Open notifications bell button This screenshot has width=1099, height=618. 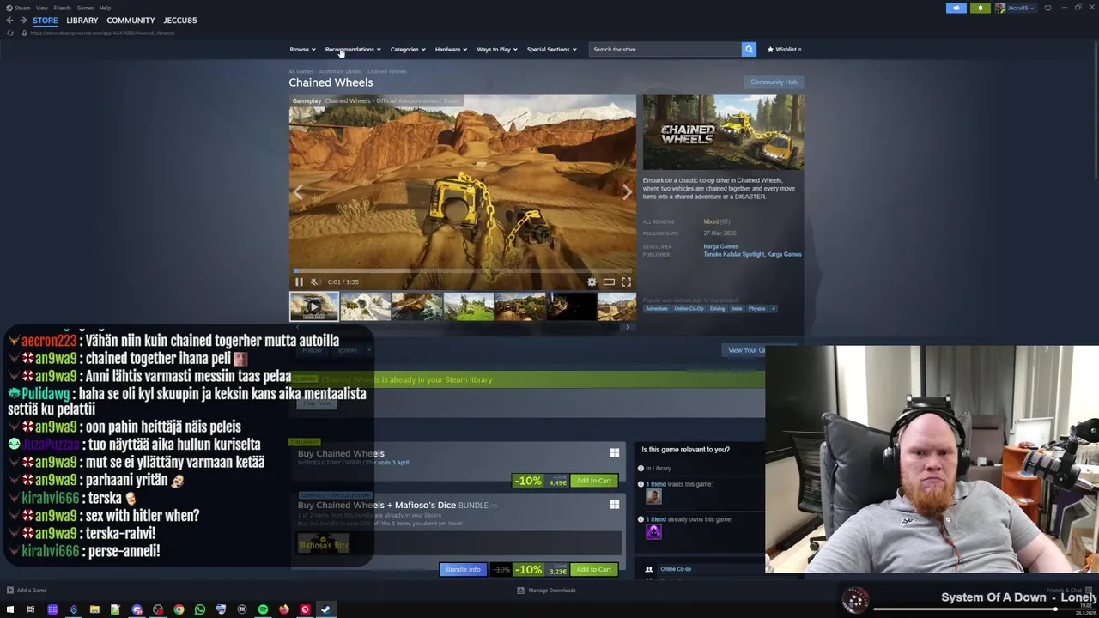click(x=980, y=8)
